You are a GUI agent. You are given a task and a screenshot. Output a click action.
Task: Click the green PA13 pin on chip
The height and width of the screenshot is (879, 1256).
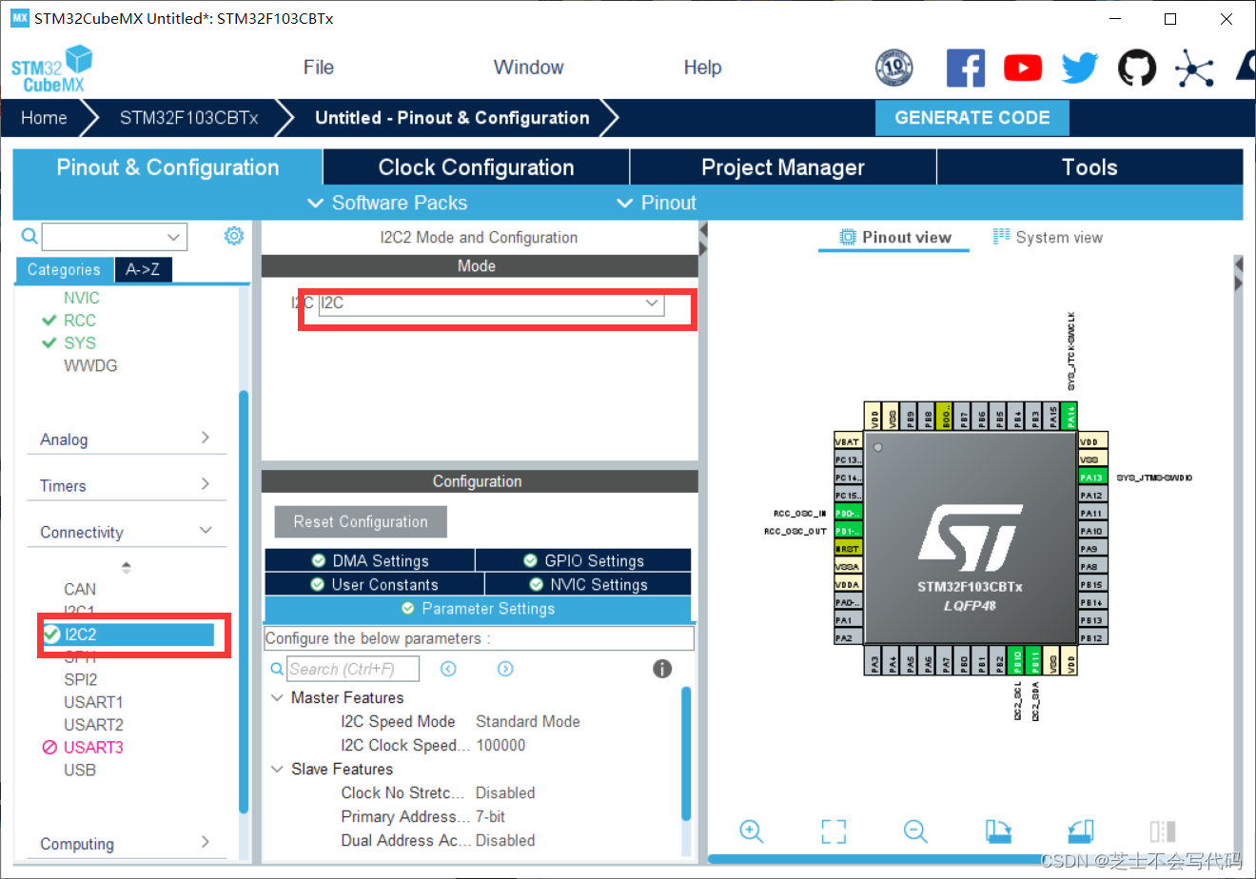coord(1090,478)
